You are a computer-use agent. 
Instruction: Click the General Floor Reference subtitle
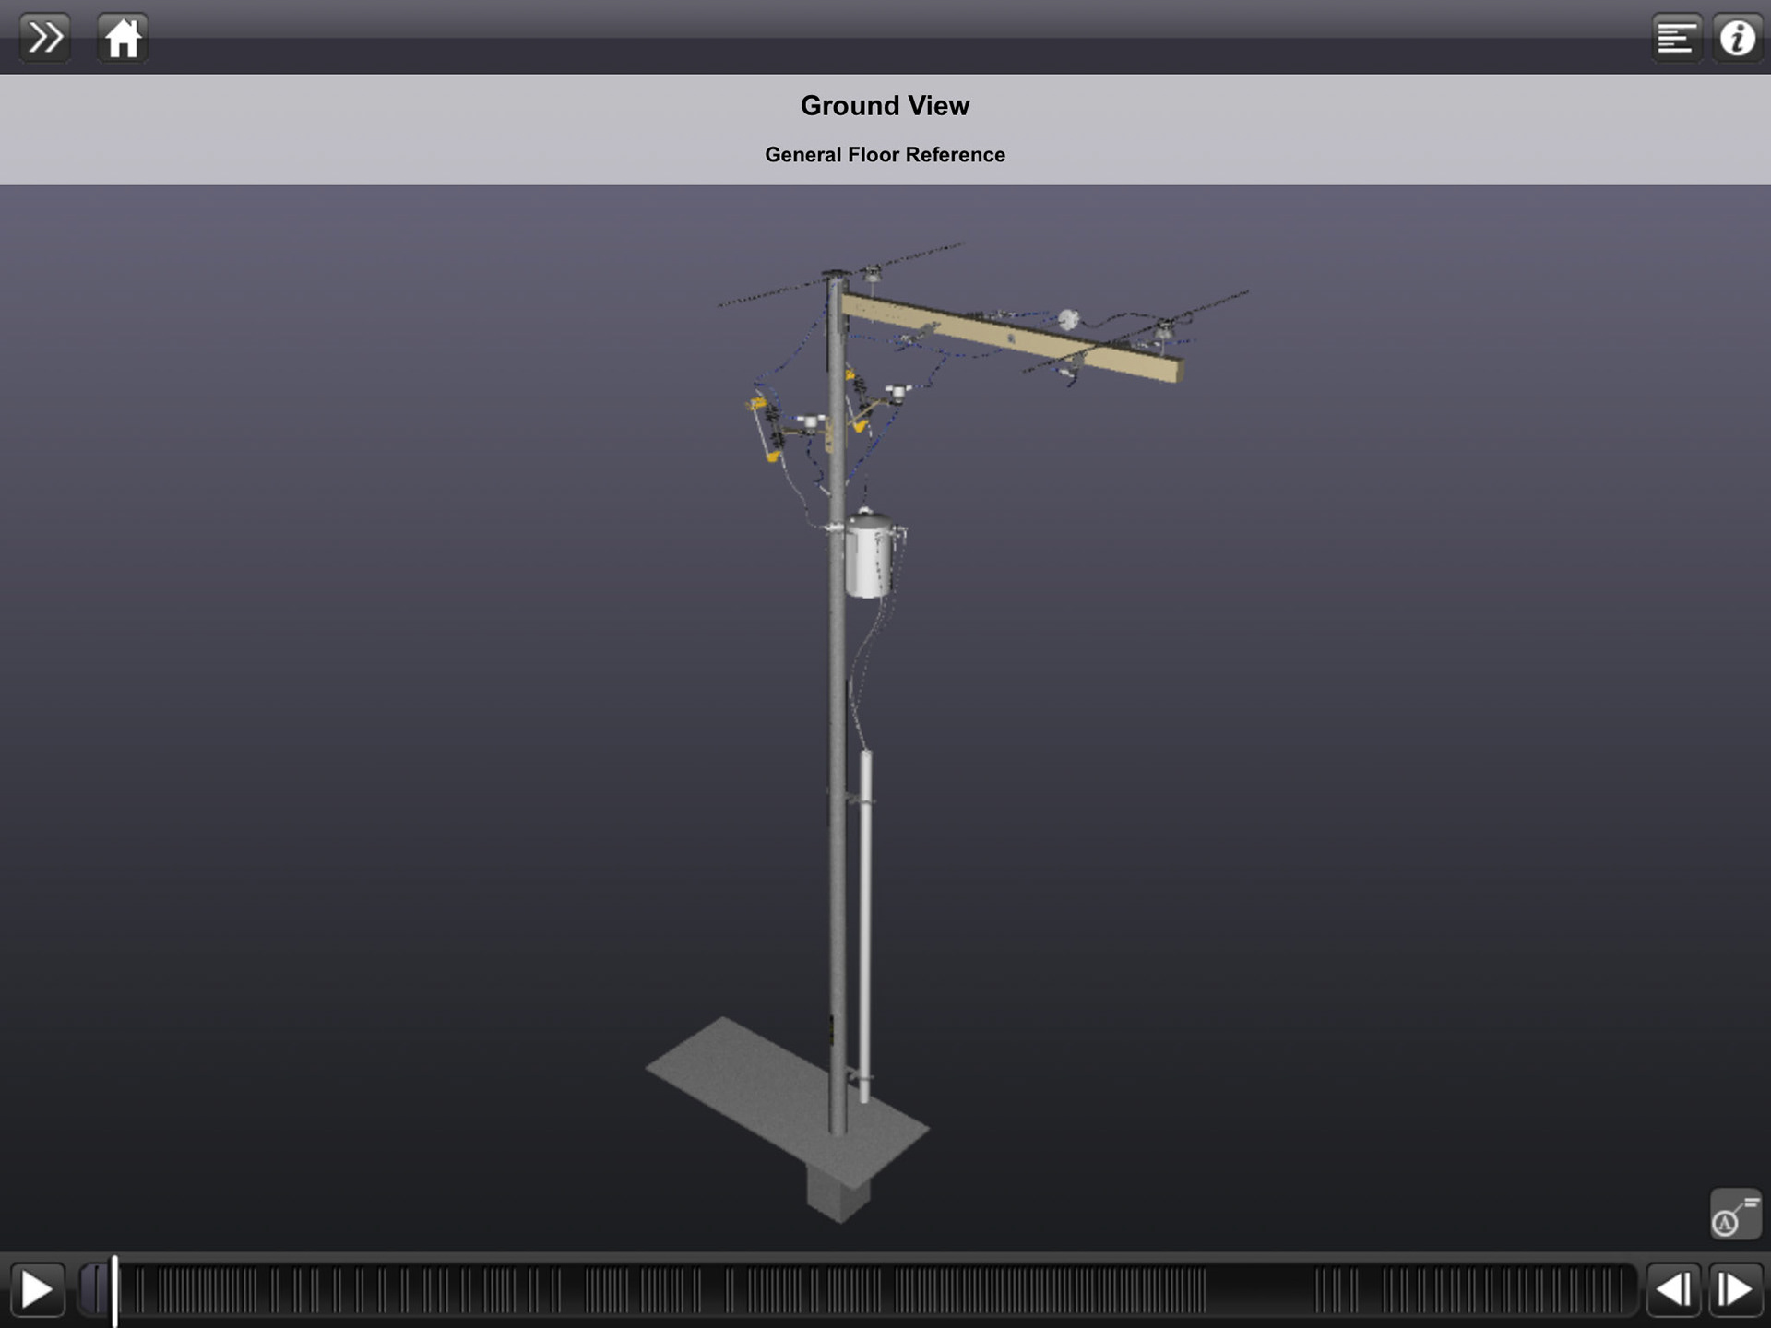885,155
